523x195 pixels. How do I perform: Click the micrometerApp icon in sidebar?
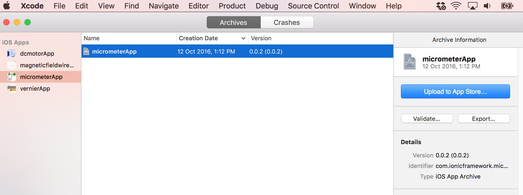click(11, 77)
